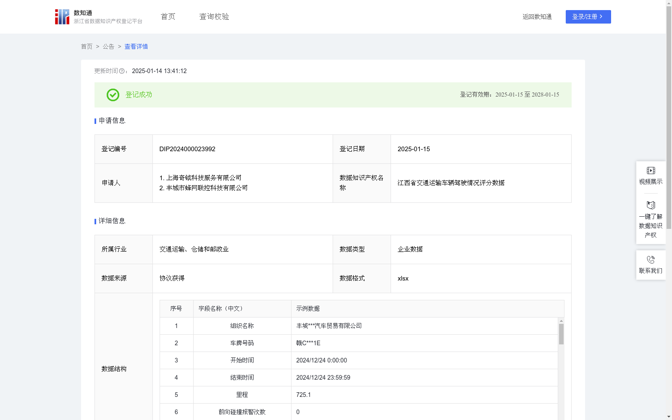
Task: Open the 一键了解数据知识产权 sidebar icon
Action: (x=651, y=205)
